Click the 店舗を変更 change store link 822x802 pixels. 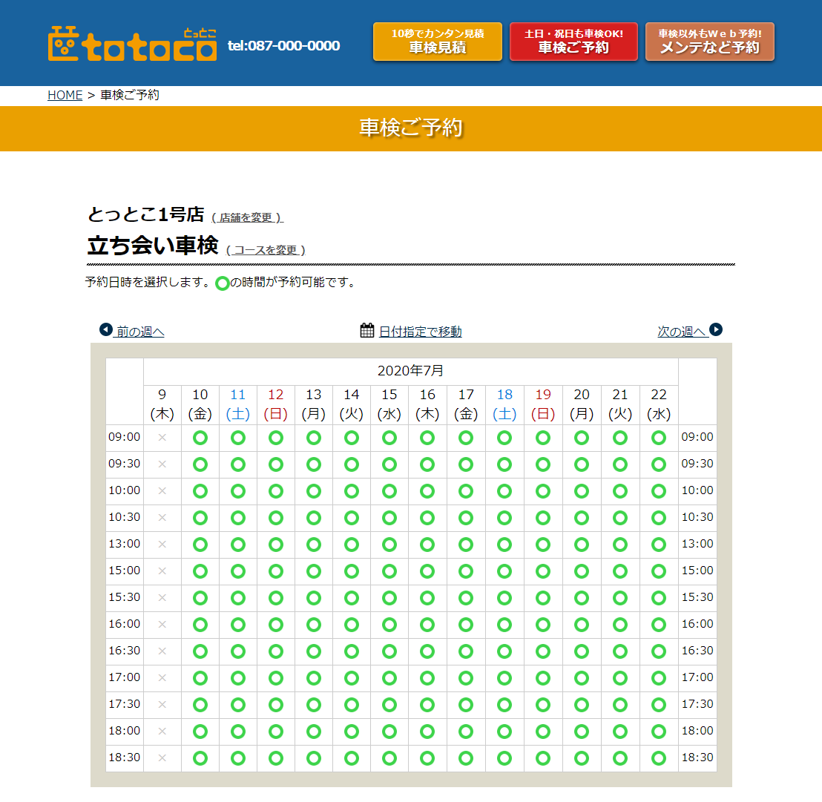click(247, 217)
